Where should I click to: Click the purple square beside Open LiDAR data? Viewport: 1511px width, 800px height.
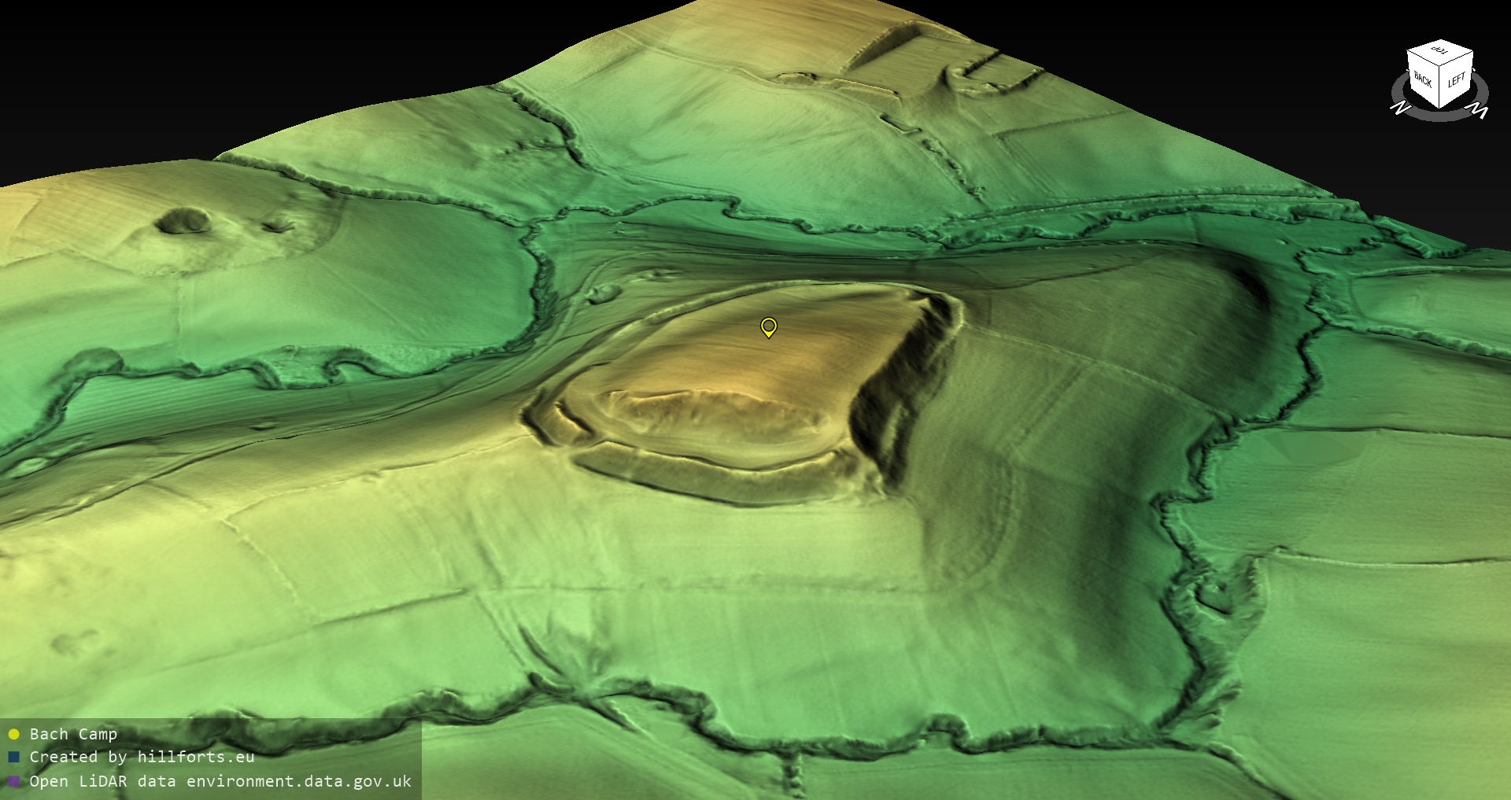[13, 781]
